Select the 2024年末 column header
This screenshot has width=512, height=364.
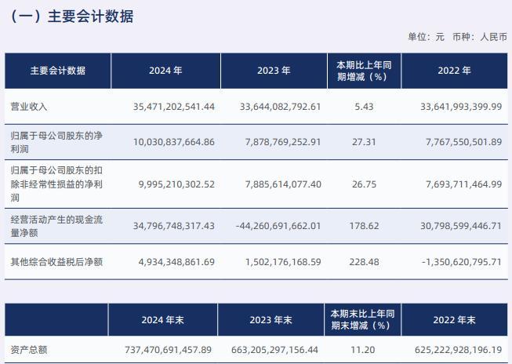click(x=162, y=320)
